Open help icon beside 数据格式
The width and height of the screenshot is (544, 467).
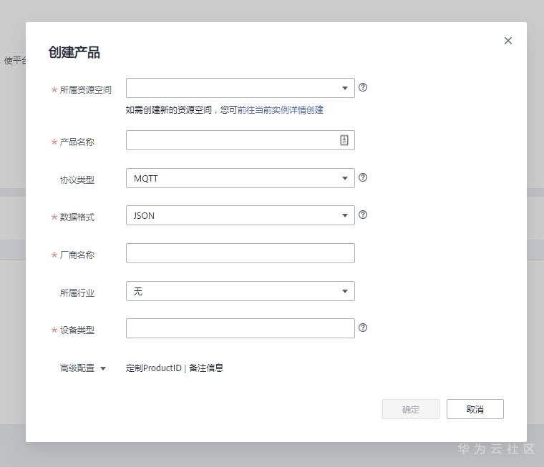[x=363, y=215]
